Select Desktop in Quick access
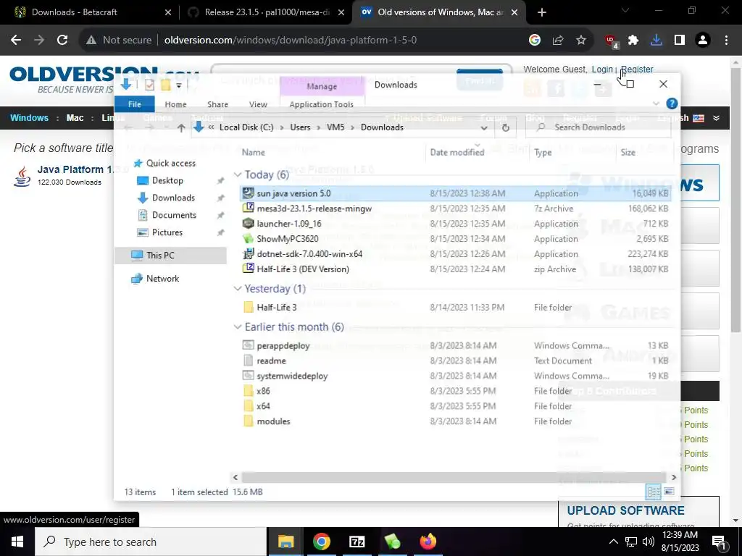The width and height of the screenshot is (742, 556). pos(167,180)
